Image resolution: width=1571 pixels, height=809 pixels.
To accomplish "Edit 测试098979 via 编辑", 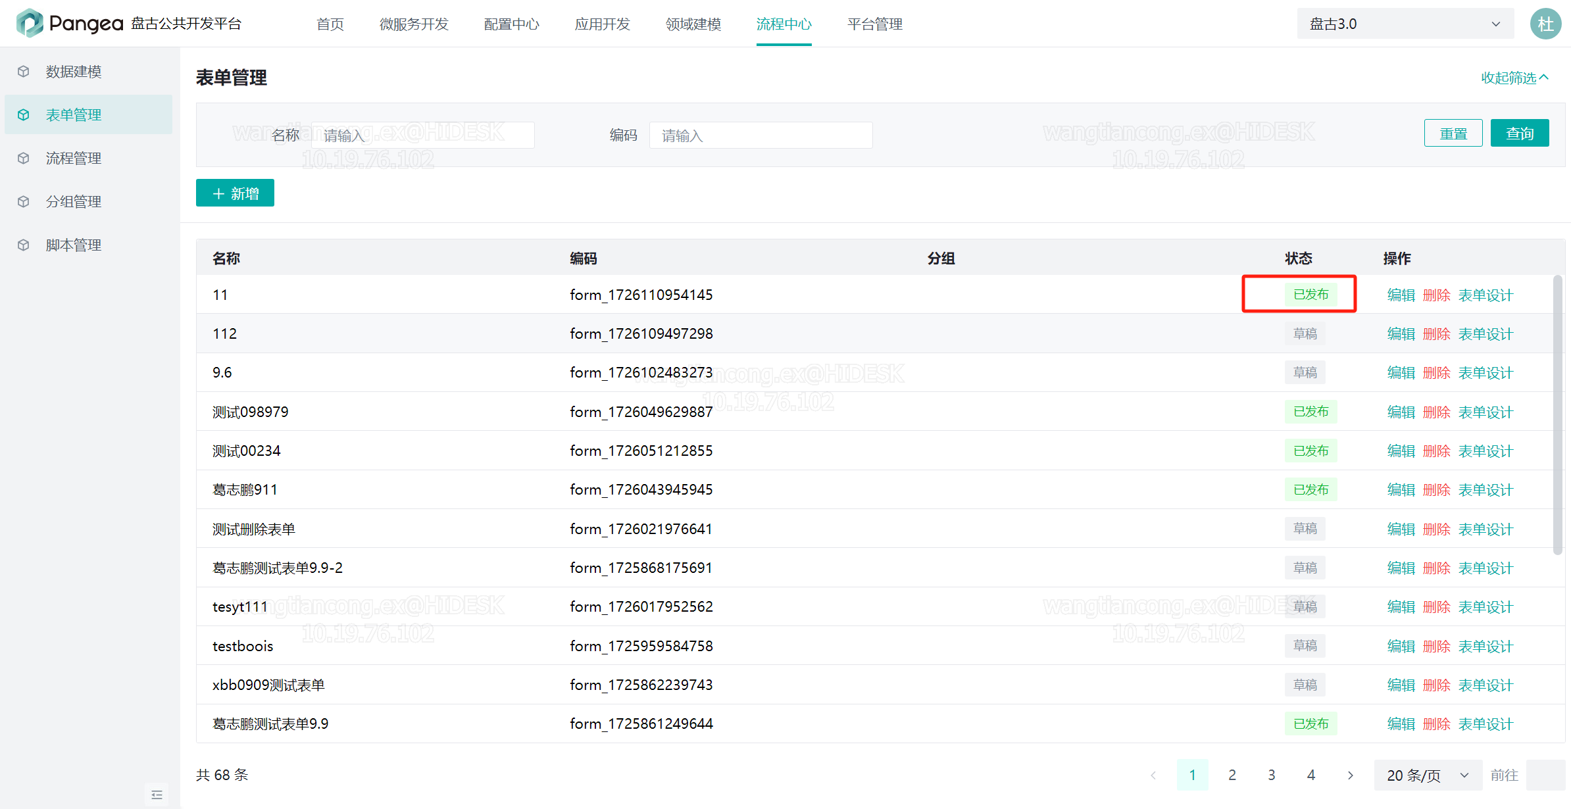I will coord(1401,412).
